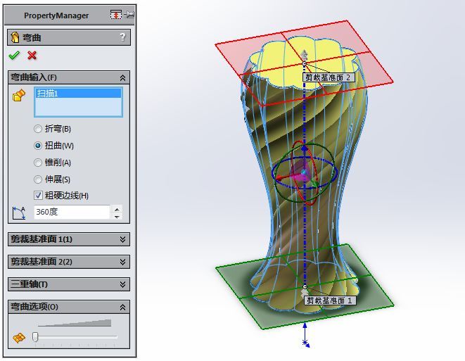The width and height of the screenshot is (465, 361).
Task: Collapse the 弯曲选项(O) section
Action: (x=122, y=307)
